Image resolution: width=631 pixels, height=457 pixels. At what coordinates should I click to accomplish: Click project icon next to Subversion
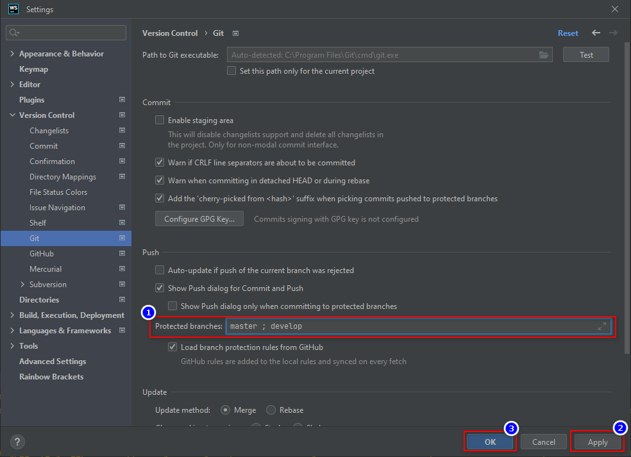tap(122, 284)
